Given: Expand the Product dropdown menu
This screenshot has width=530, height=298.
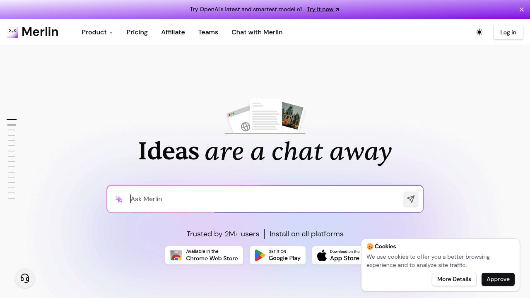Looking at the screenshot, I should [97, 32].
